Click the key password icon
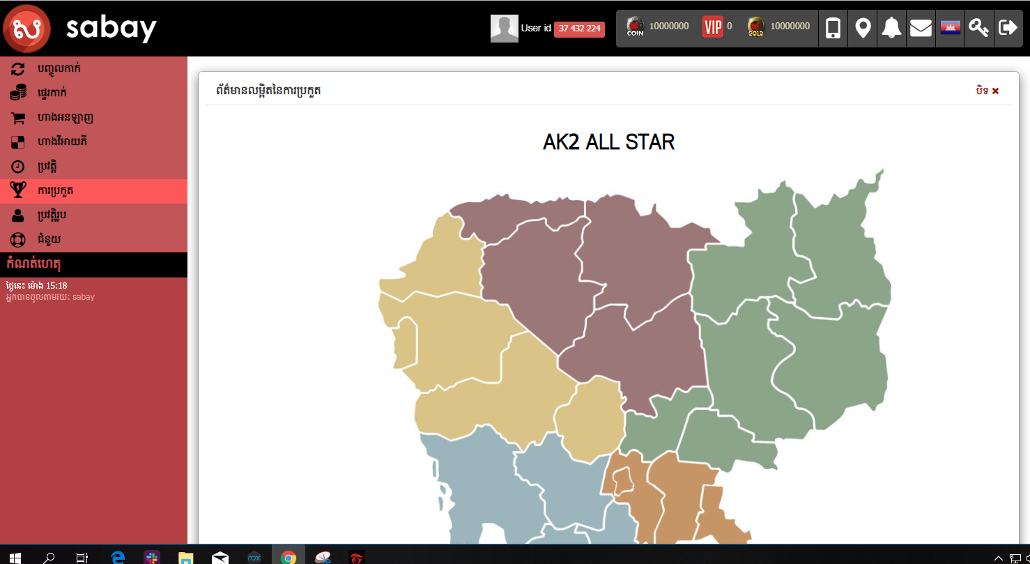Viewport: 1030px width, 564px height. click(978, 28)
